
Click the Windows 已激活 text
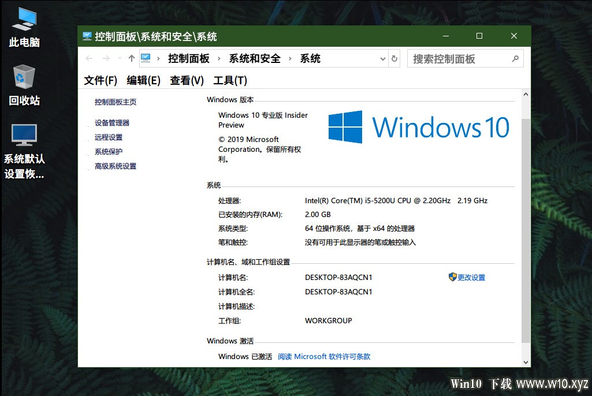click(245, 356)
